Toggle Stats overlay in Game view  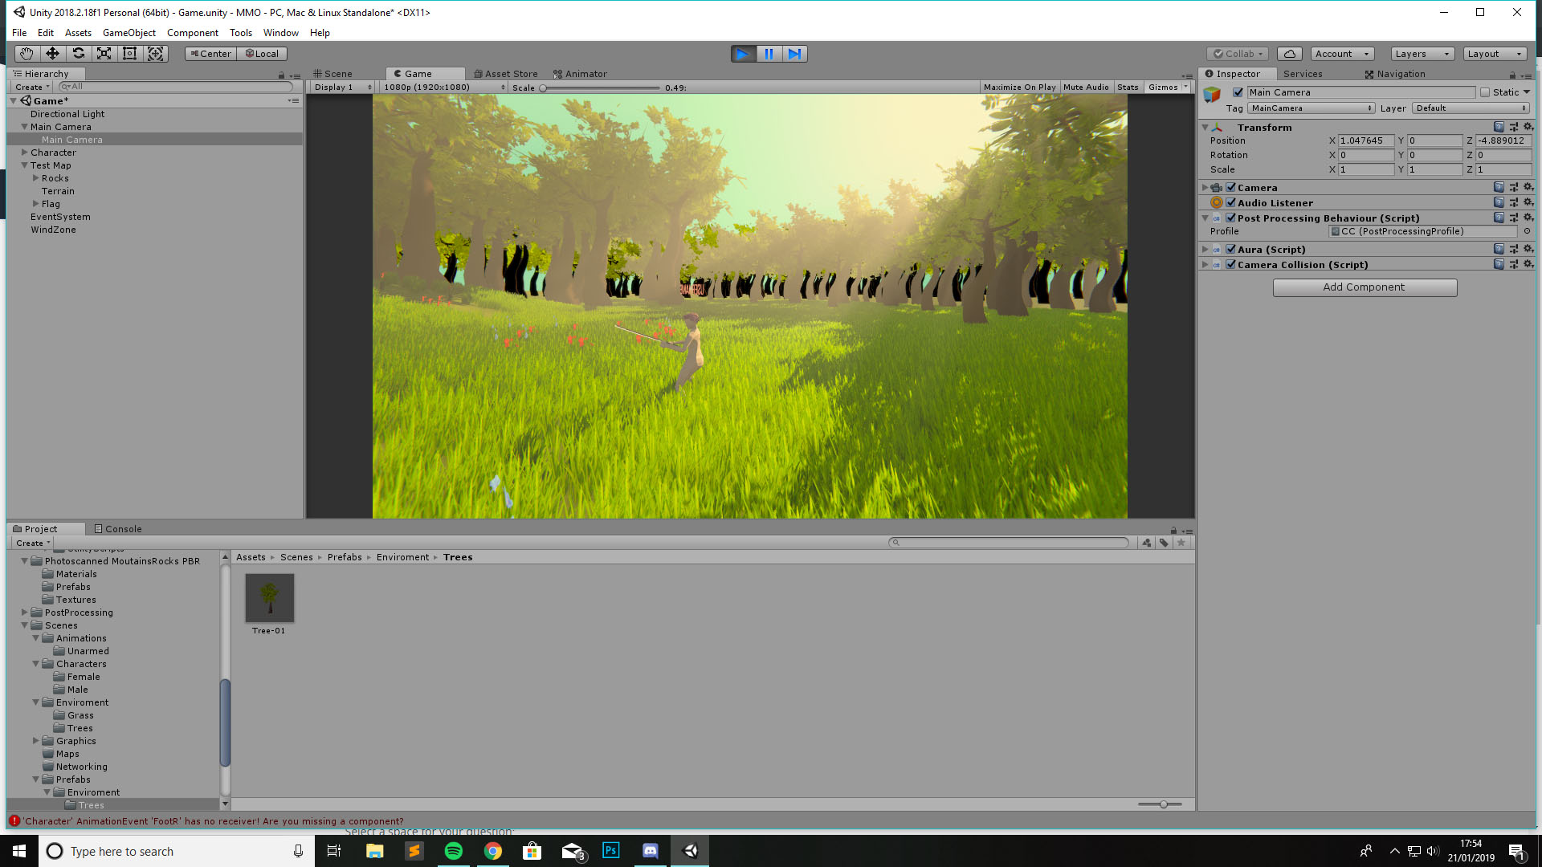pyautogui.click(x=1128, y=88)
